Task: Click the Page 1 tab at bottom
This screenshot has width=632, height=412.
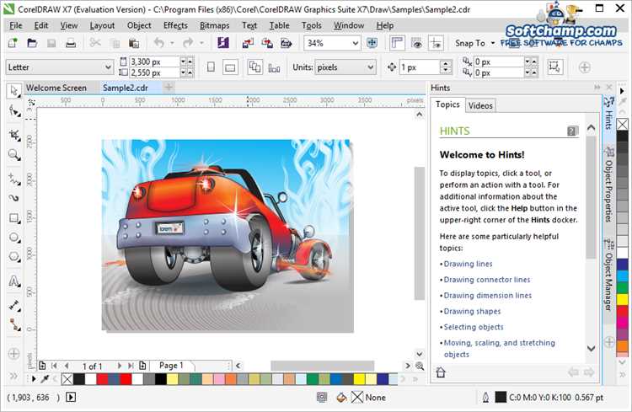Action: [x=171, y=366]
